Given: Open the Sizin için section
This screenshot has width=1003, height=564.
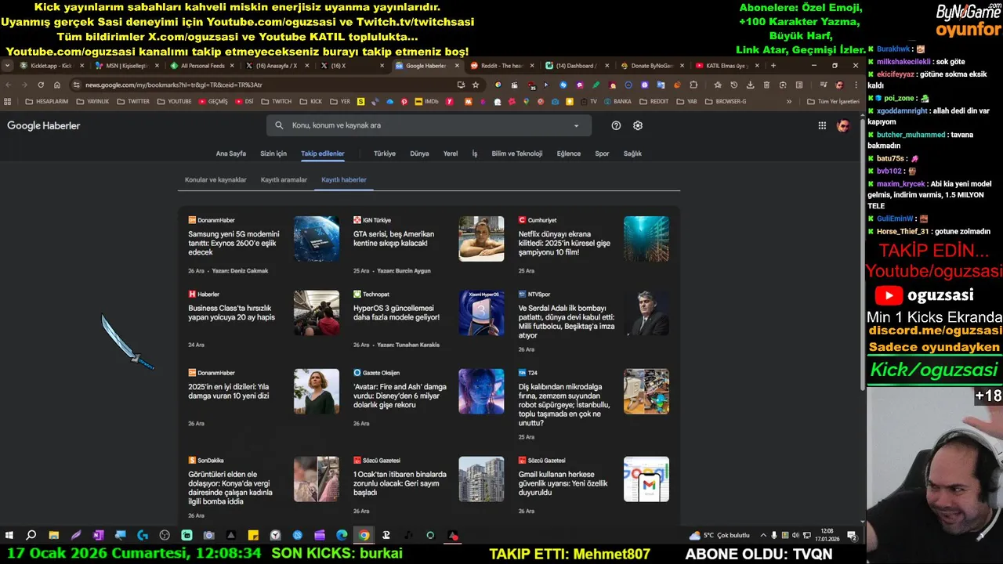Looking at the screenshot, I should click(273, 154).
